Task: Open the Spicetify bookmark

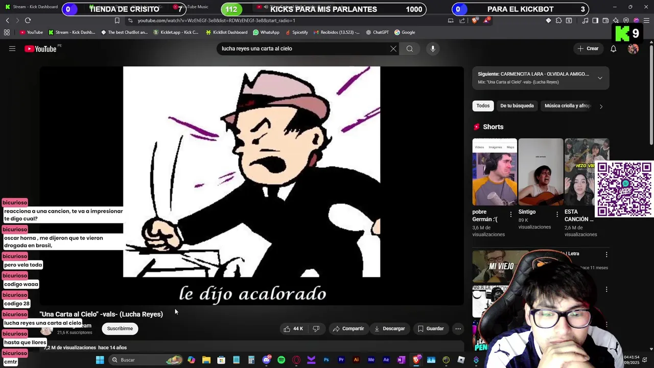Action: click(x=296, y=32)
